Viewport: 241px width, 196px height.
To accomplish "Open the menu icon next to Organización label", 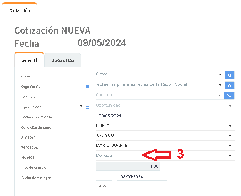I will click(x=87, y=87).
